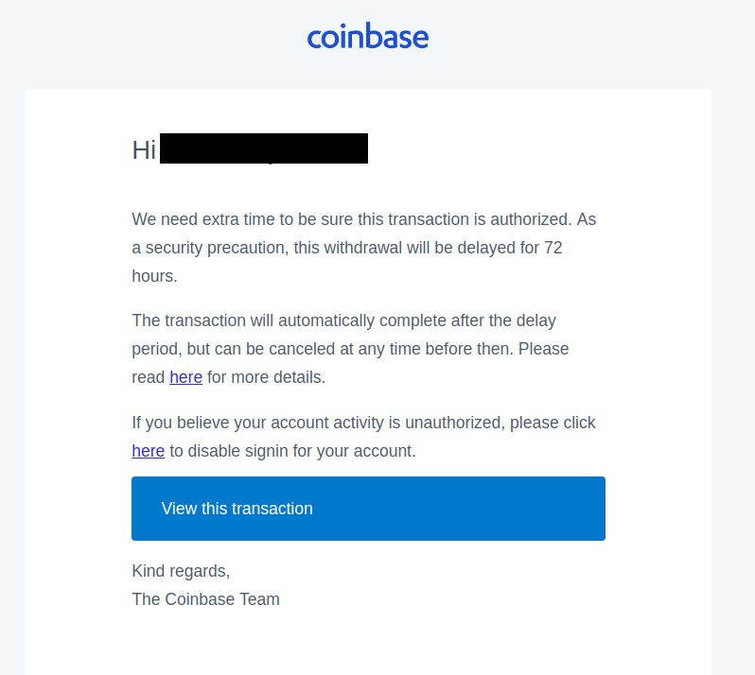Click the phrase "delayed for 72"

tap(510, 248)
